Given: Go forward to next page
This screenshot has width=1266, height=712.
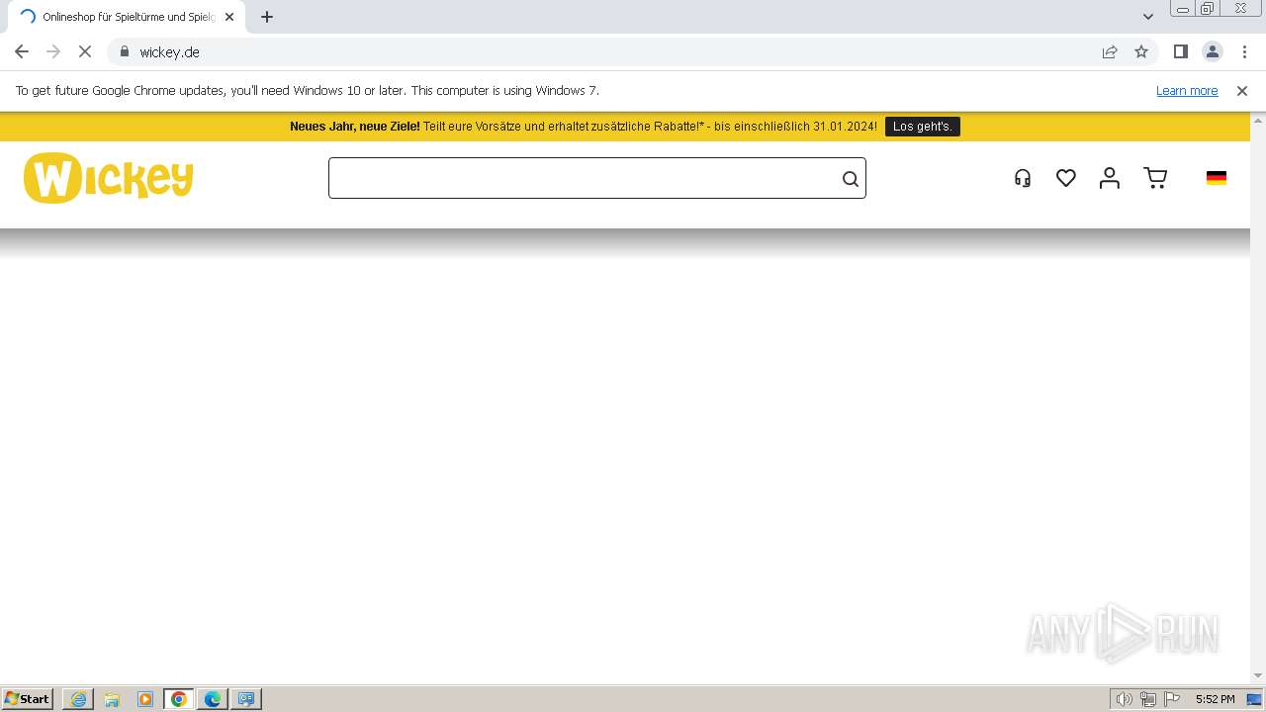Looking at the screenshot, I should 53,51.
